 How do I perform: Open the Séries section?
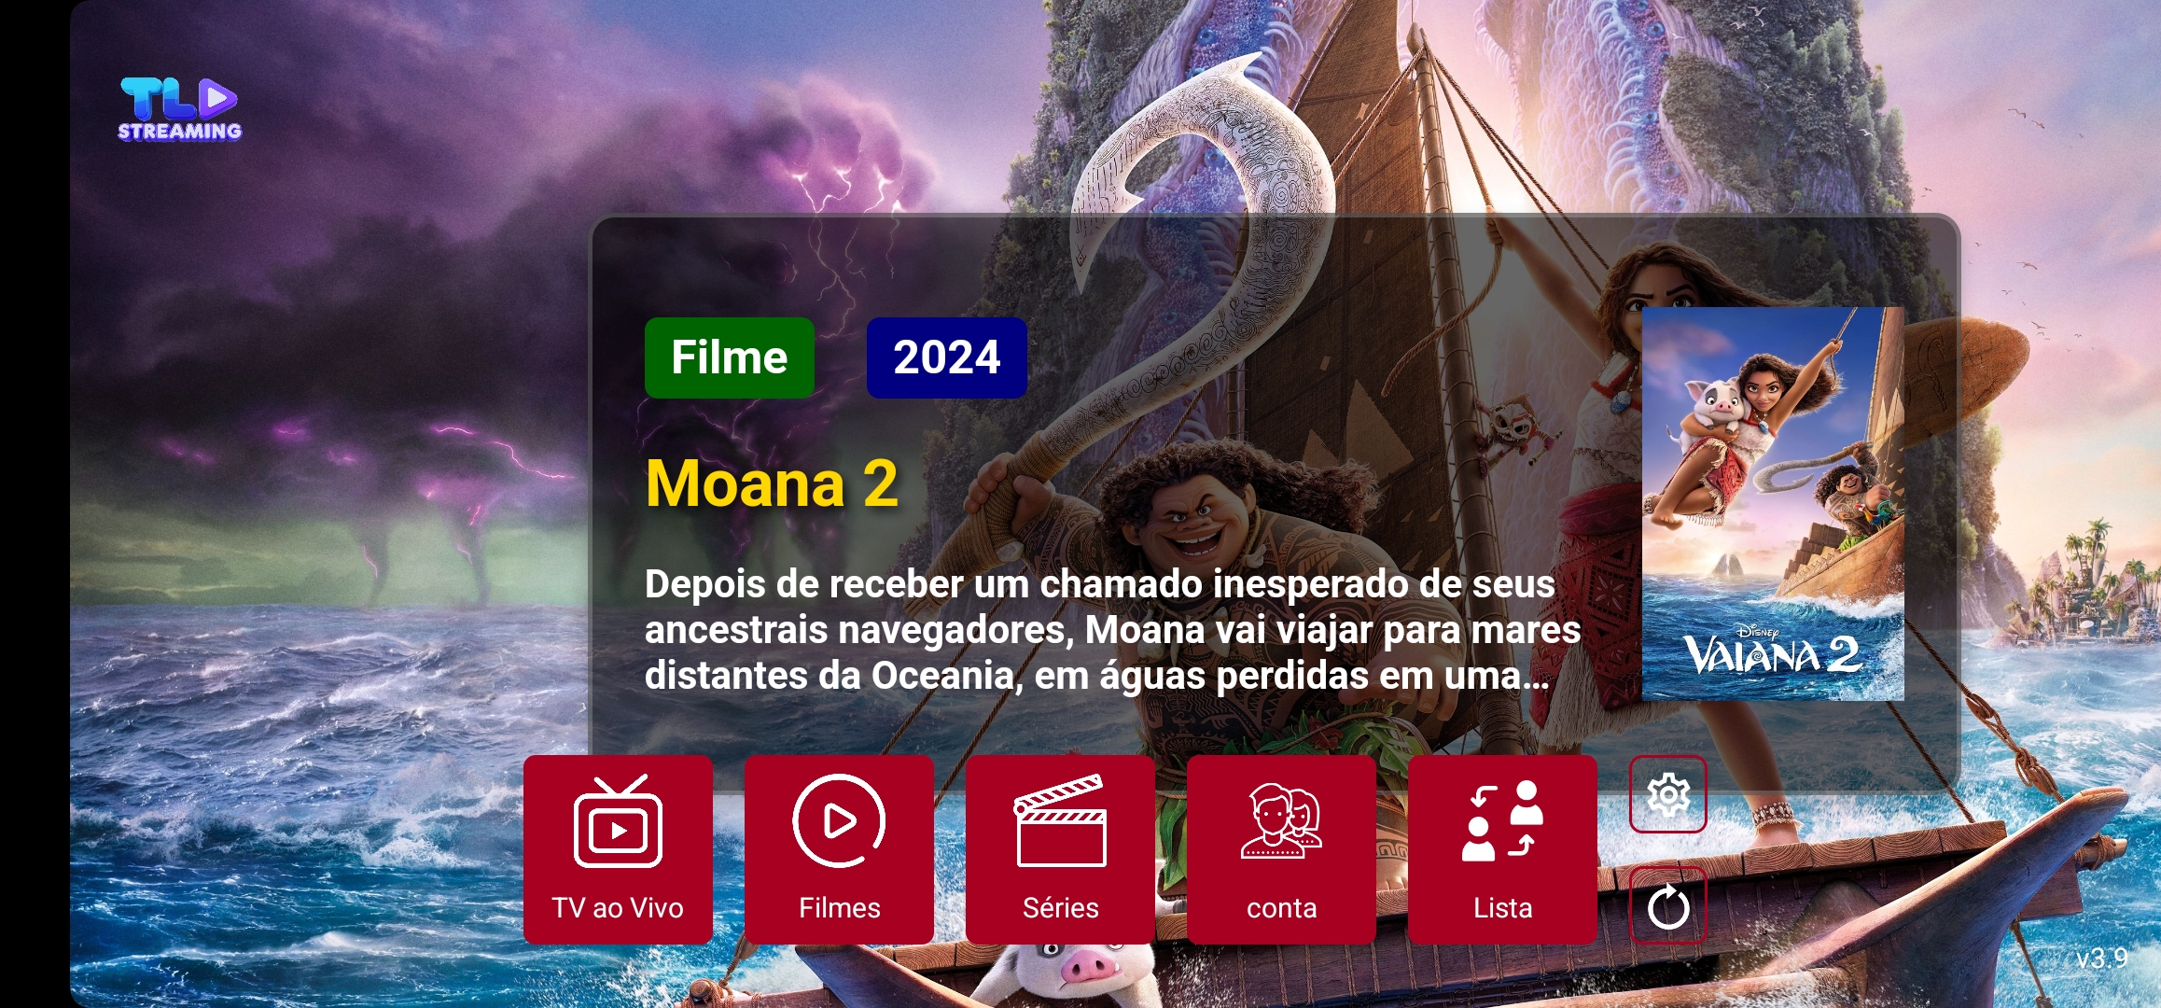point(1060,849)
